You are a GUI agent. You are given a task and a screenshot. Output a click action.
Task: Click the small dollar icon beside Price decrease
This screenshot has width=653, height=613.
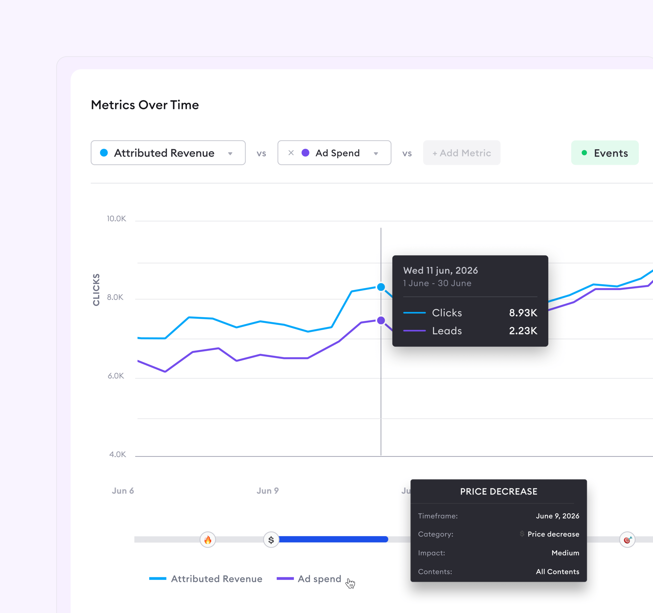pos(522,534)
